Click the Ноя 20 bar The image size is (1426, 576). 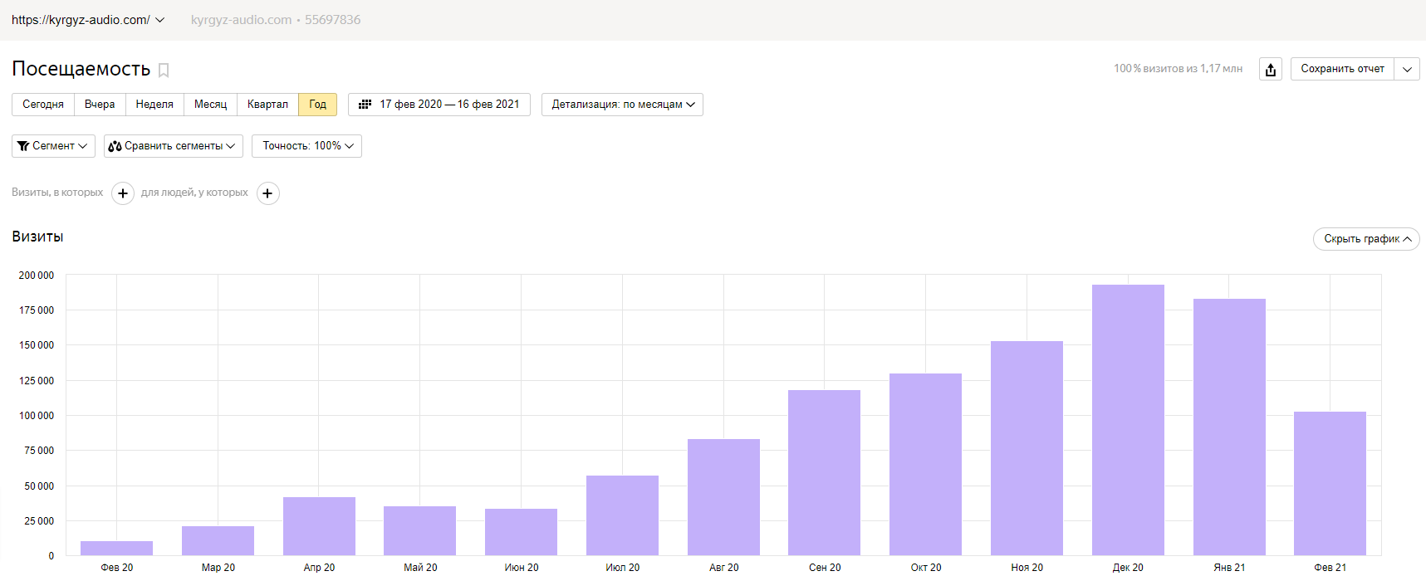[1027, 448]
